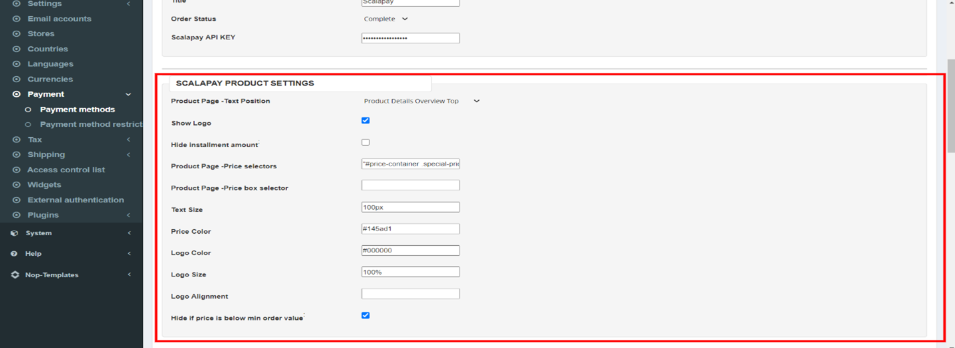Expand the Help menu arrow

click(x=129, y=254)
